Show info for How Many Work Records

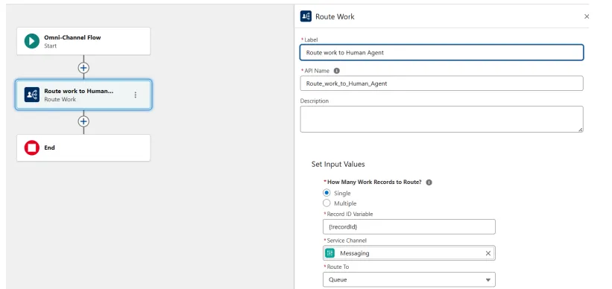pos(429,182)
